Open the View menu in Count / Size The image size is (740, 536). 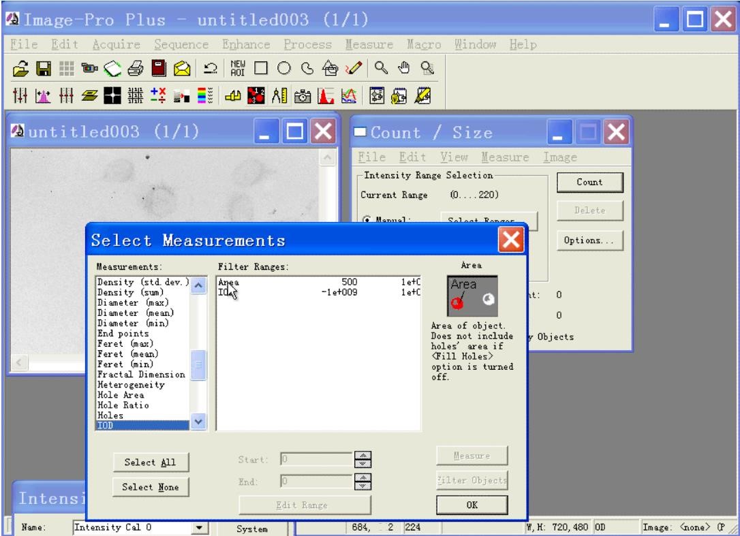pyautogui.click(x=454, y=157)
